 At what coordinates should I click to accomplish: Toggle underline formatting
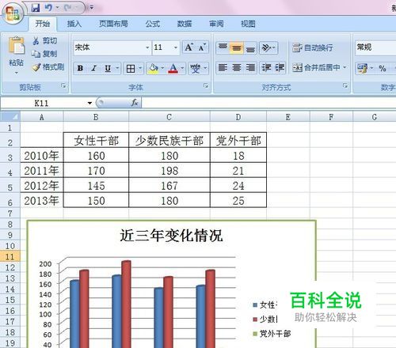click(108, 69)
